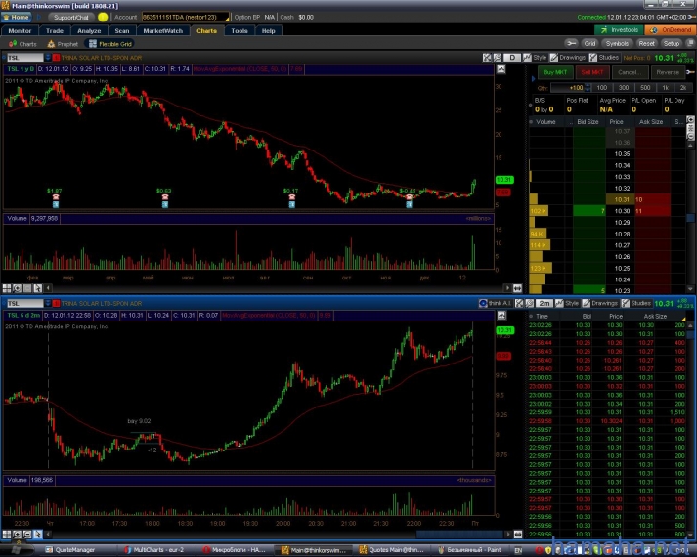The width and height of the screenshot is (697, 557).
Task: Click the Home button icon
Action: click(17, 18)
